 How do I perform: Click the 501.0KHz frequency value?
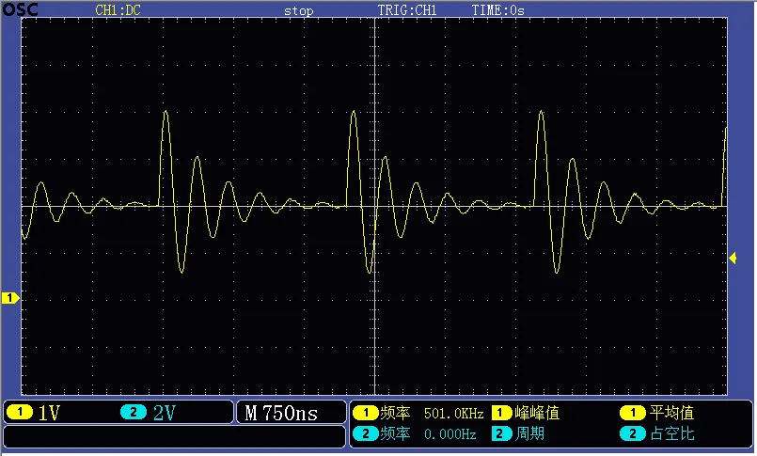pyautogui.click(x=454, y=414)
